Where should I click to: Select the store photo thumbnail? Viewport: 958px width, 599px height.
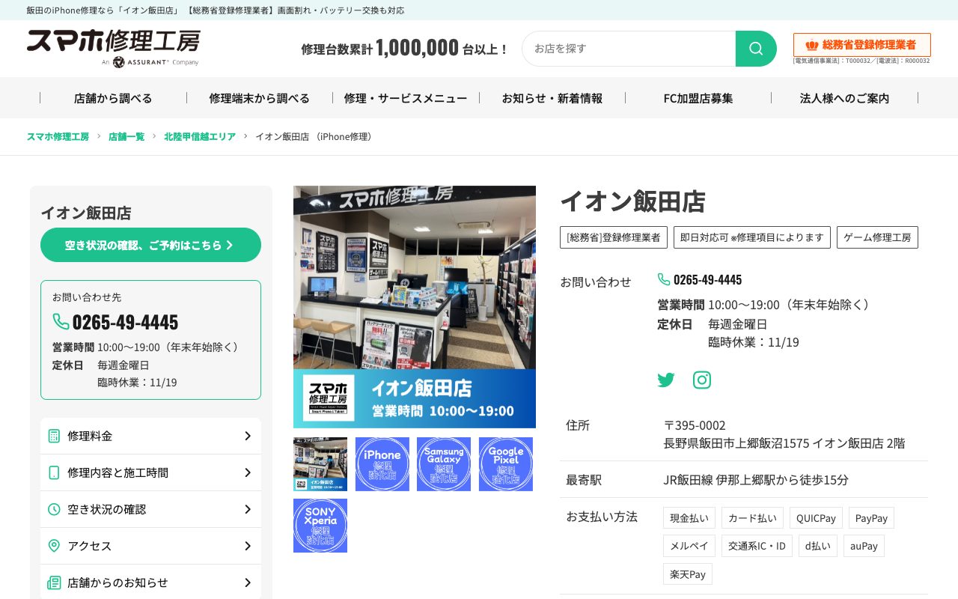point(320,464)
